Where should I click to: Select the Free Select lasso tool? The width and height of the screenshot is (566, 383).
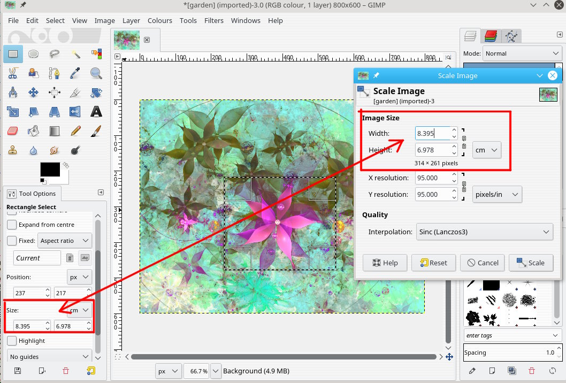click(x=55, y=54)
